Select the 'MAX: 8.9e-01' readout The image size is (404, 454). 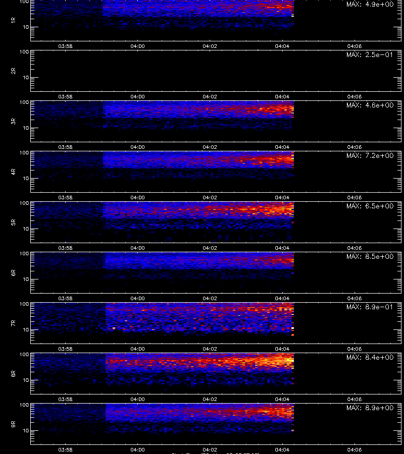(370, 307)
